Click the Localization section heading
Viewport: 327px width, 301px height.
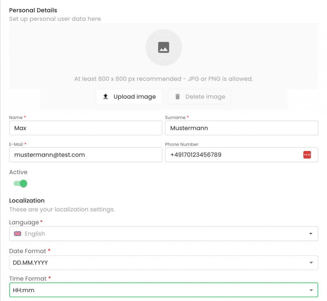(27, 200)
